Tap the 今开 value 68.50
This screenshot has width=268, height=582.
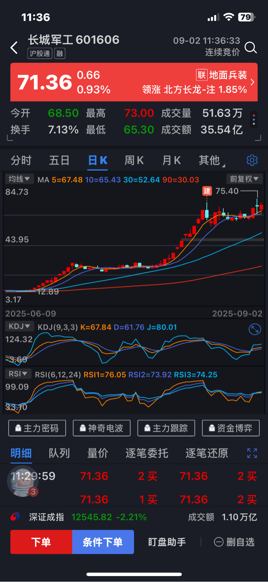tap(63, 113)
